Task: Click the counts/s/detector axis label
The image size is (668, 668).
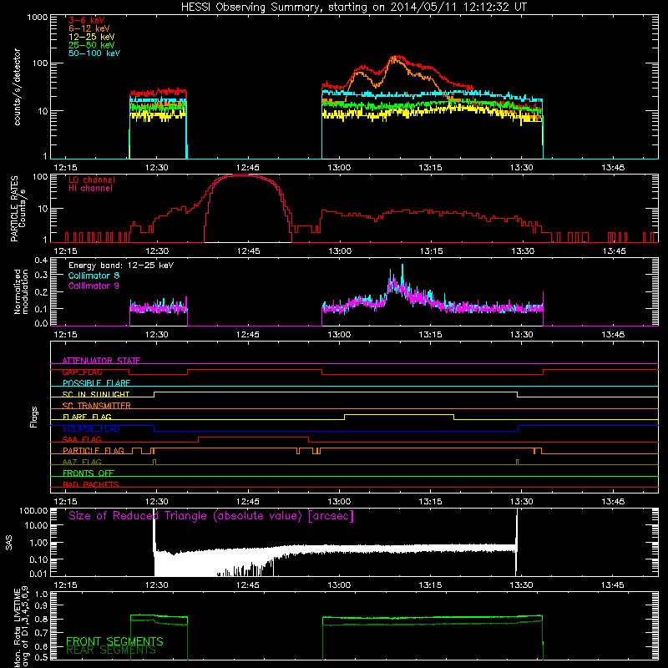Action: [x=18, y=87]
